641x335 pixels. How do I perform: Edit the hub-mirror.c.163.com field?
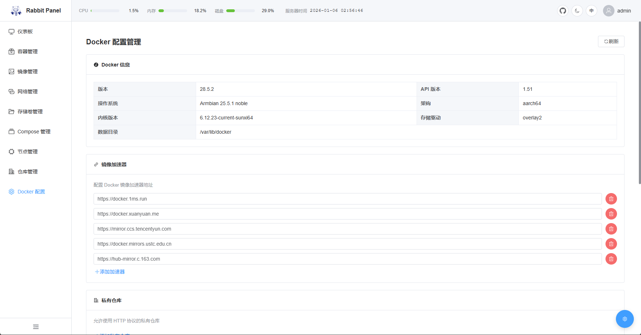[x=348, y=259]
